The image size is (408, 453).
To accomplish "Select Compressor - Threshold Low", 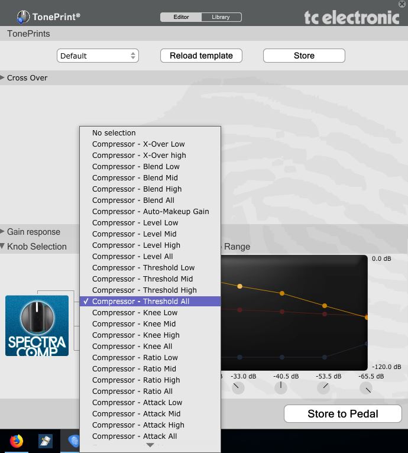I will point(150,268).
